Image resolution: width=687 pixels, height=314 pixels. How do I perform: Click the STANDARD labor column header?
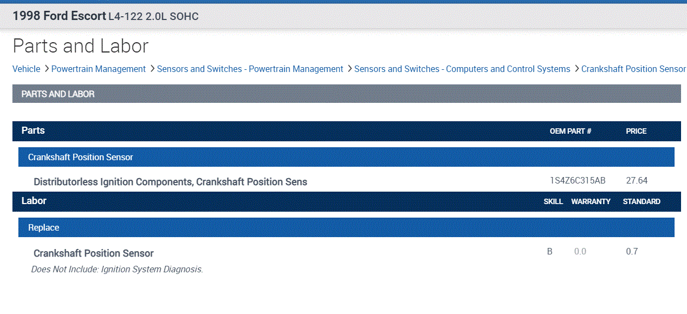pos(642,201)
